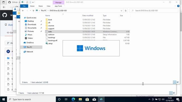The width and height of the screenshot is (182, 102).
Task: Open the File ribbon tab
Action: tap(24, 6)
